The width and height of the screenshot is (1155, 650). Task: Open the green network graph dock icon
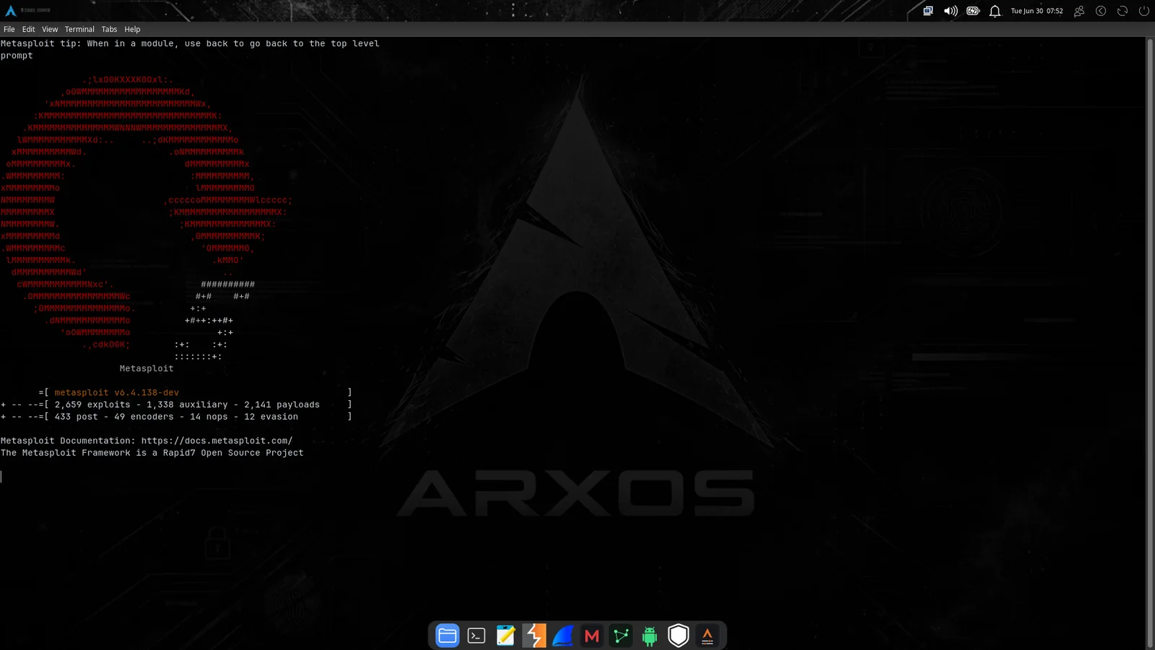[x=621, y=636]
